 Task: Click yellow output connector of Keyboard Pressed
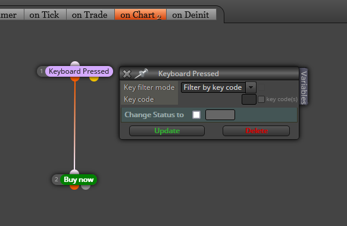point(94,79)
